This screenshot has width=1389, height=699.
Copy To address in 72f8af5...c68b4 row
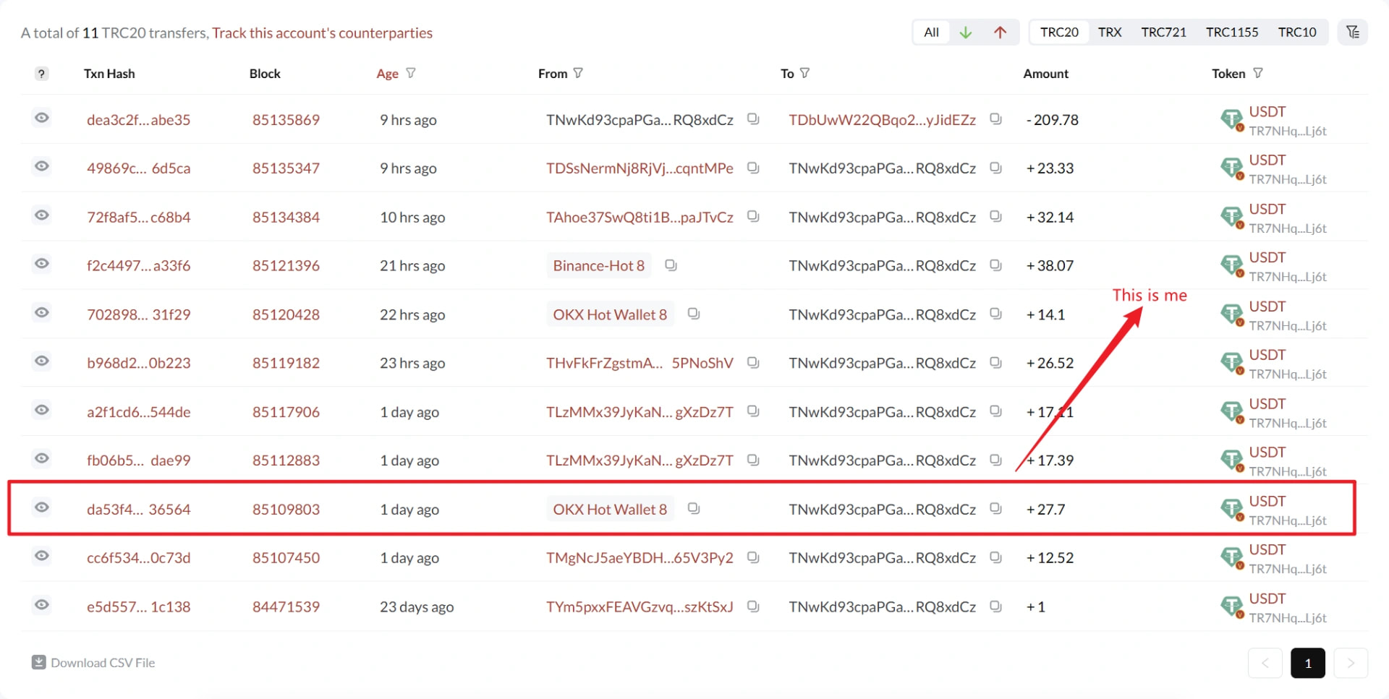click(x=995, y=216)
